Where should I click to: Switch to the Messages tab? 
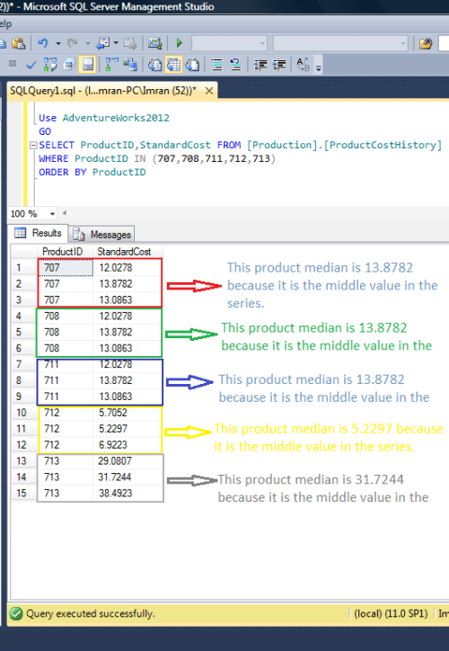102,234
